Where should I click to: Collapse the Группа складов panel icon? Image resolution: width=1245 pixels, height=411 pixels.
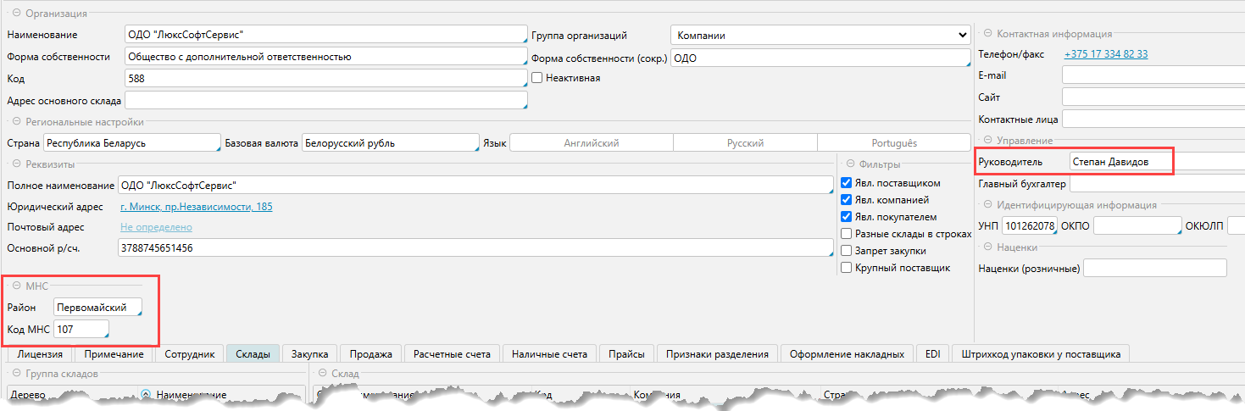click(16, 374)
